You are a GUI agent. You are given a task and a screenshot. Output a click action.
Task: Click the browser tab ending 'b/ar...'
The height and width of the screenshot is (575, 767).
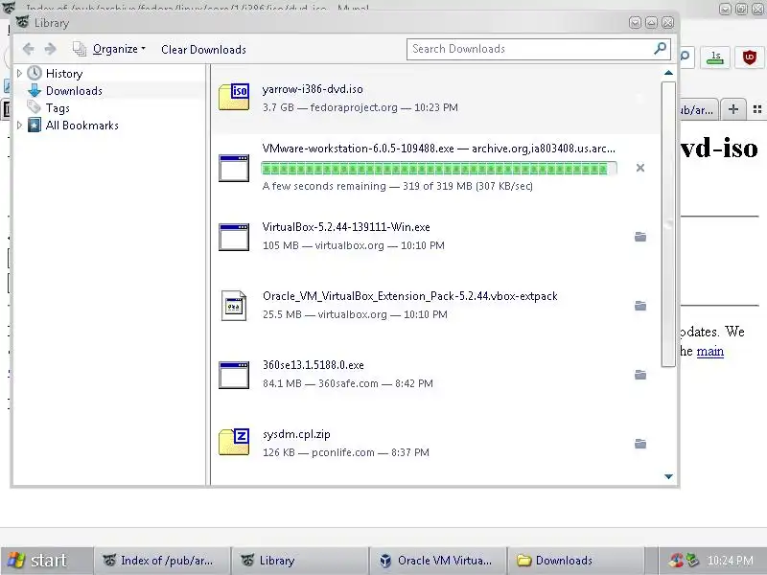pos(699,109)
